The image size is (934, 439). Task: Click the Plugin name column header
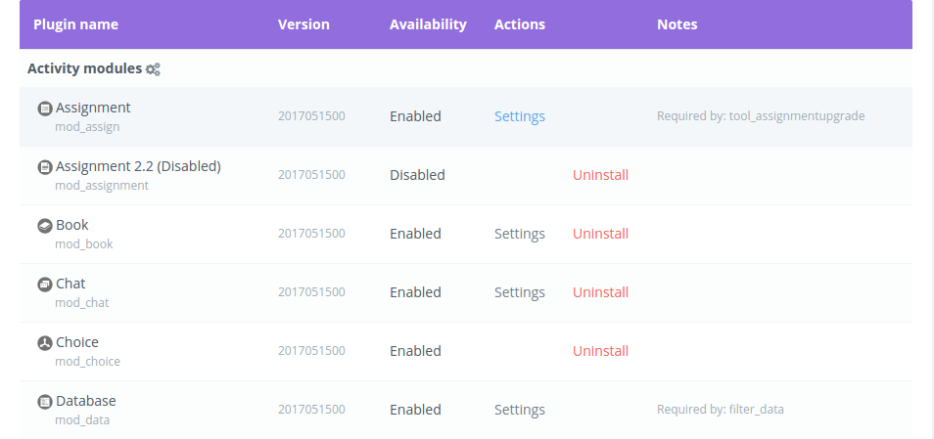tap(75, 24)
